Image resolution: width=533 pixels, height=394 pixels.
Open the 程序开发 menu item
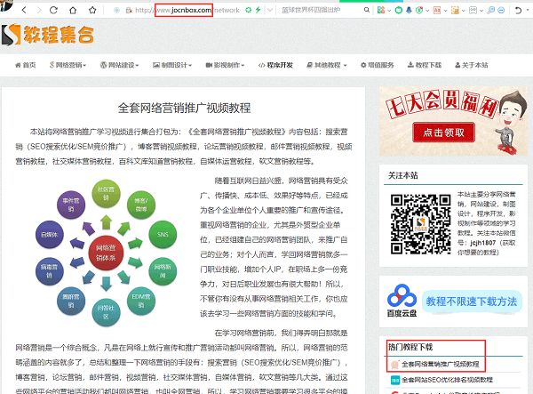tap(275, 65)
